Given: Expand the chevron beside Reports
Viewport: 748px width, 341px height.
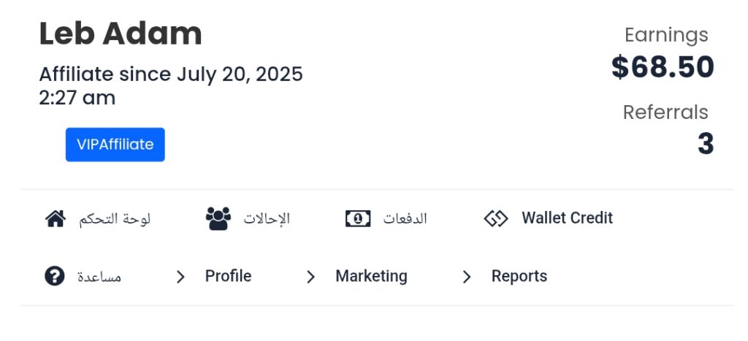Looking at the screenshot, I should click(467, 277).
